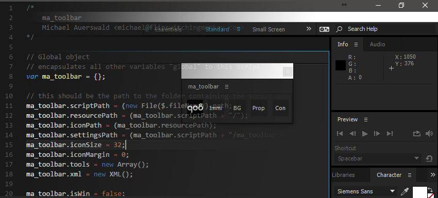This screenshot has height=198, width=438.
Task: Open the Libraries tab
Action: point(343,175)
